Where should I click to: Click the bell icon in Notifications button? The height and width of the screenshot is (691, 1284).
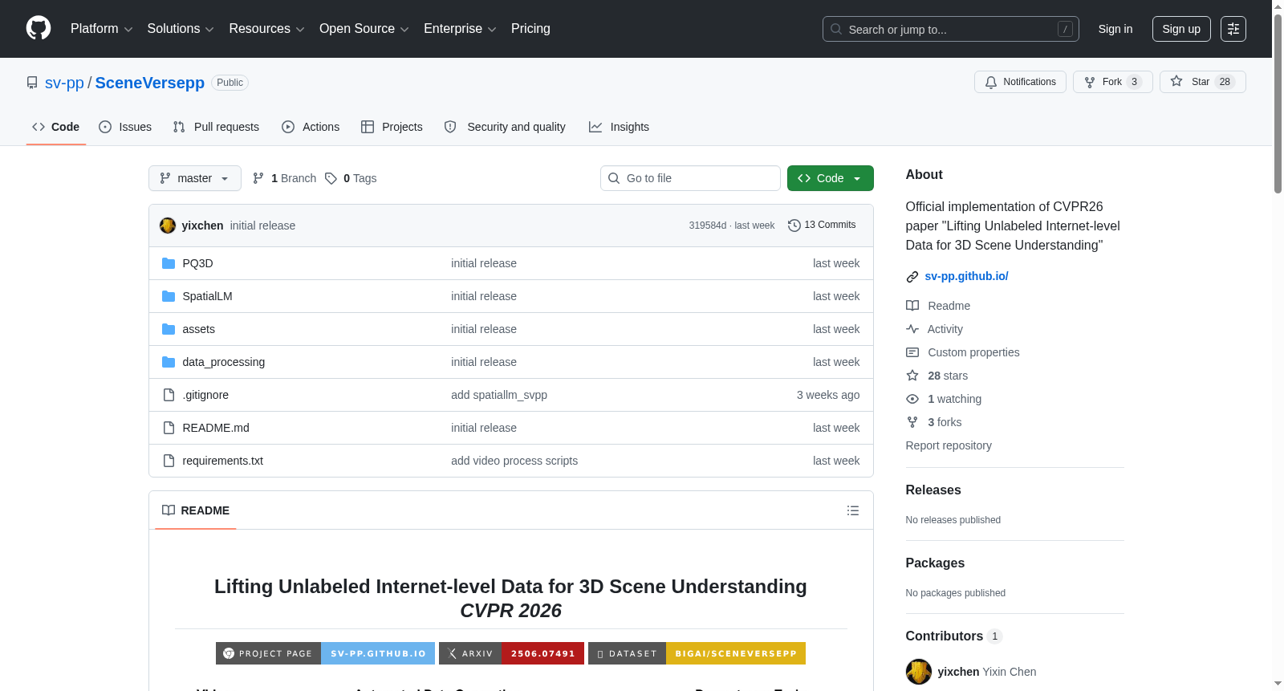(991, 82)
